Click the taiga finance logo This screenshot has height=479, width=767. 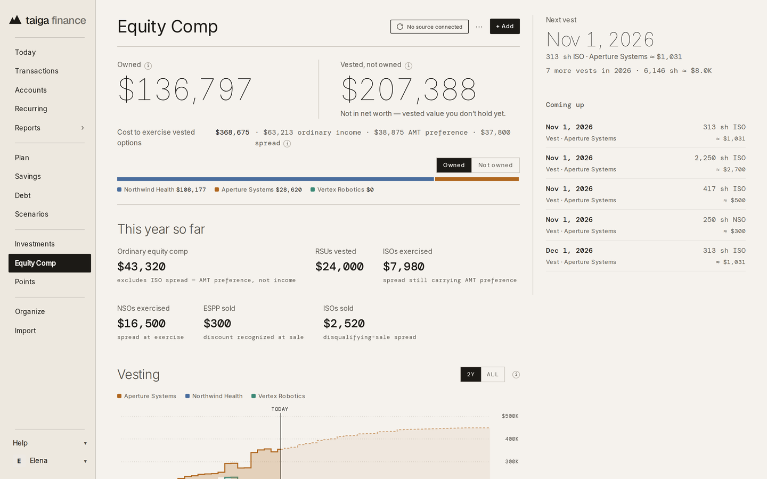pos(47,20)
